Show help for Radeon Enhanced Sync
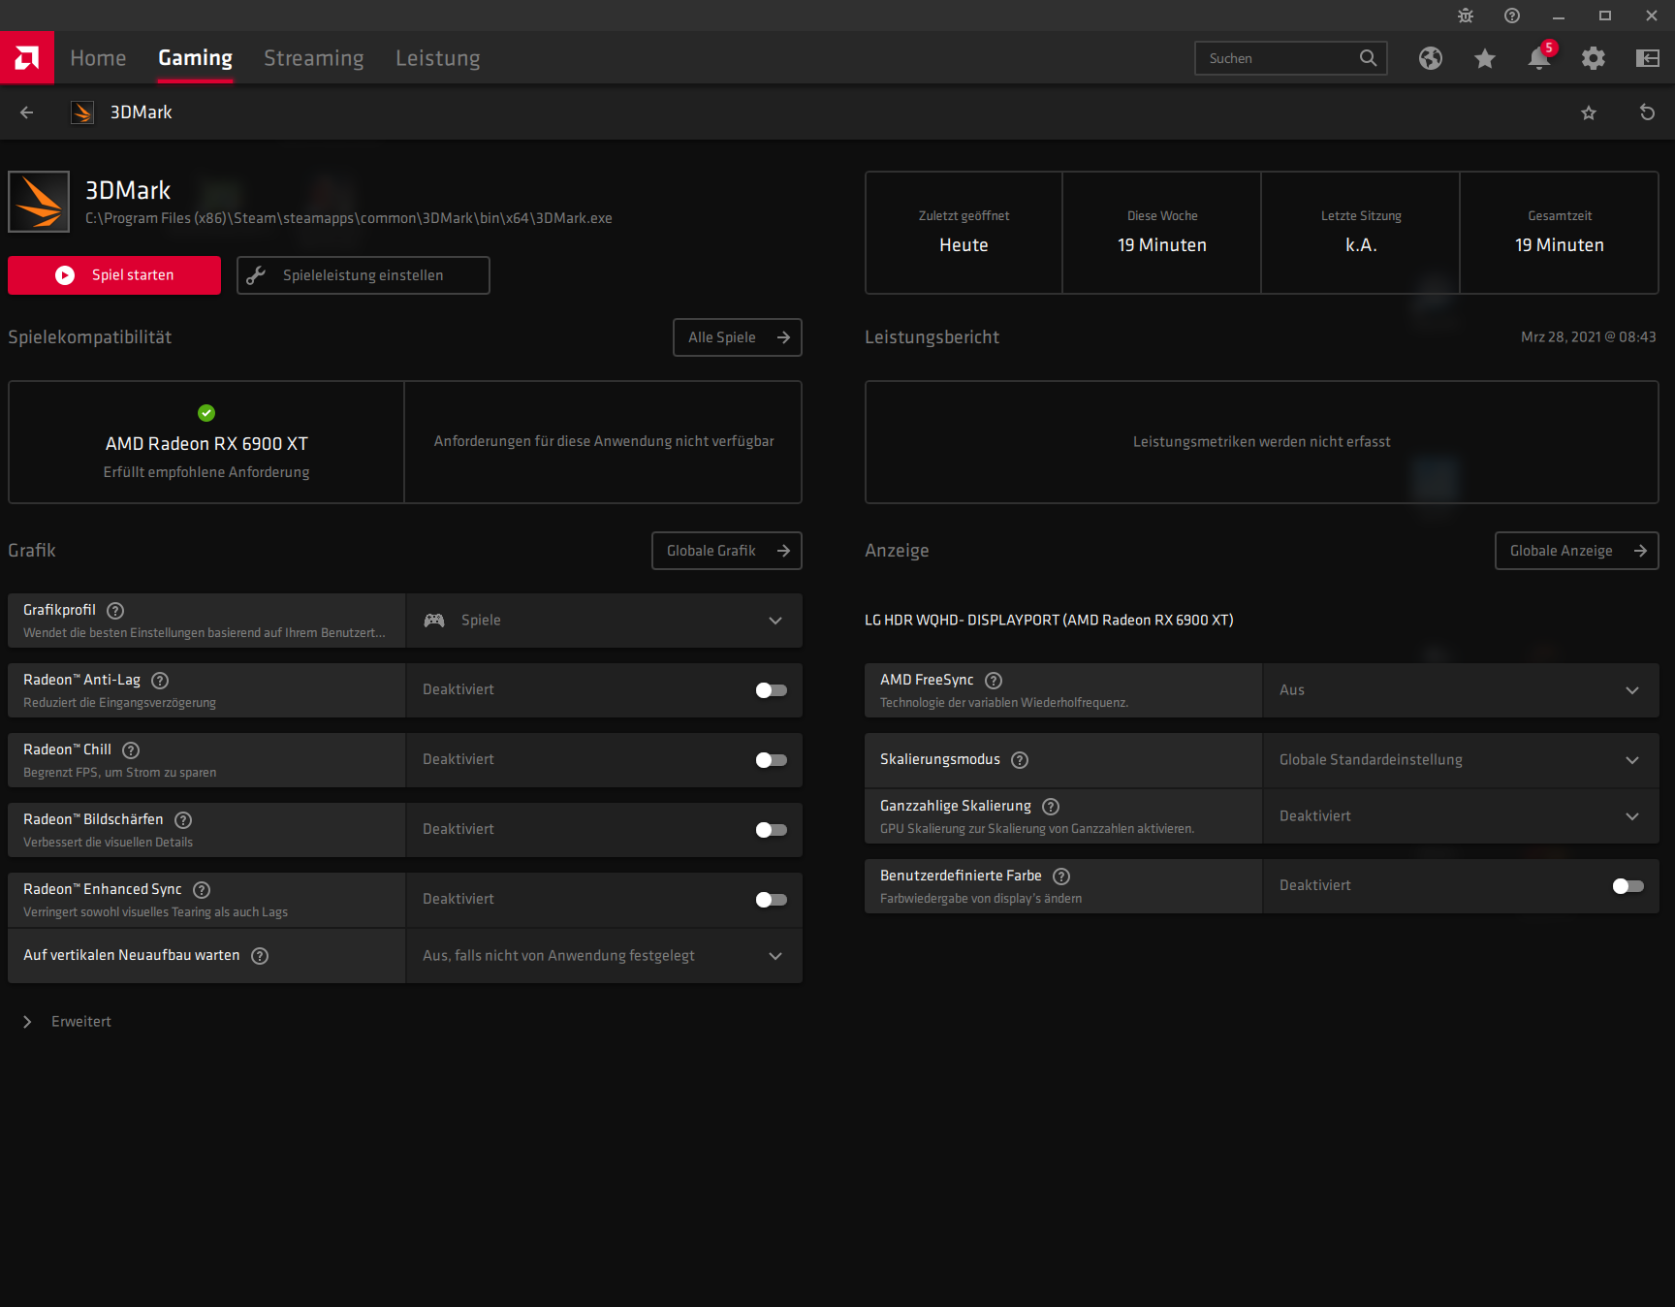The width and height of the screenshot is (1675, 1307). click(x=202, y=889)
